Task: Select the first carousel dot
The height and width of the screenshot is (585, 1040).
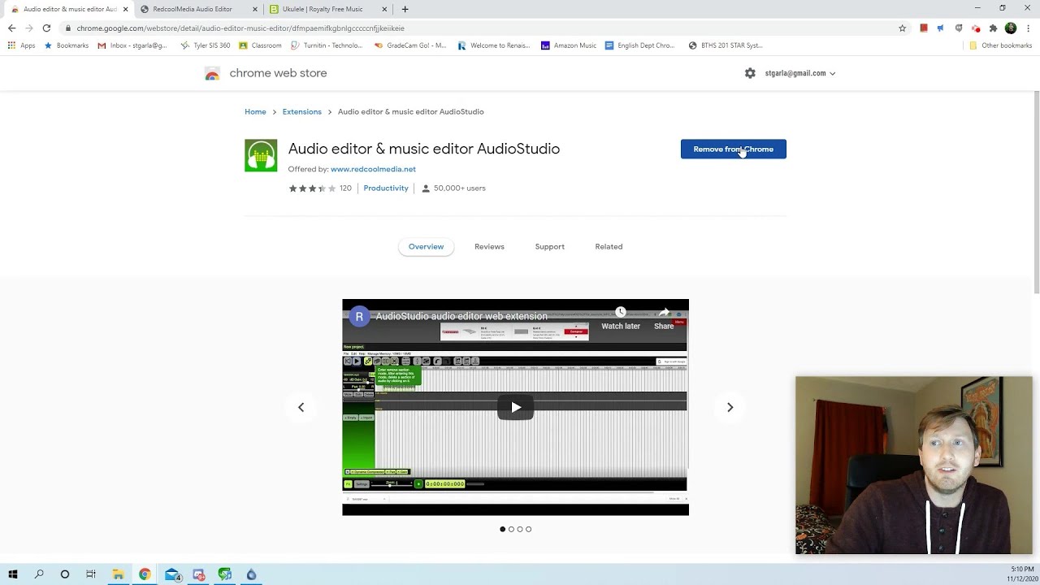Action: [x=502, y=529]
